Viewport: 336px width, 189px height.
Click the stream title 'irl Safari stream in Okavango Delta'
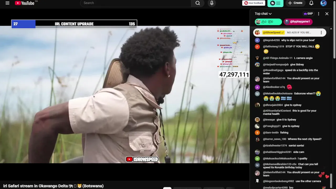(x=53, y=186)
